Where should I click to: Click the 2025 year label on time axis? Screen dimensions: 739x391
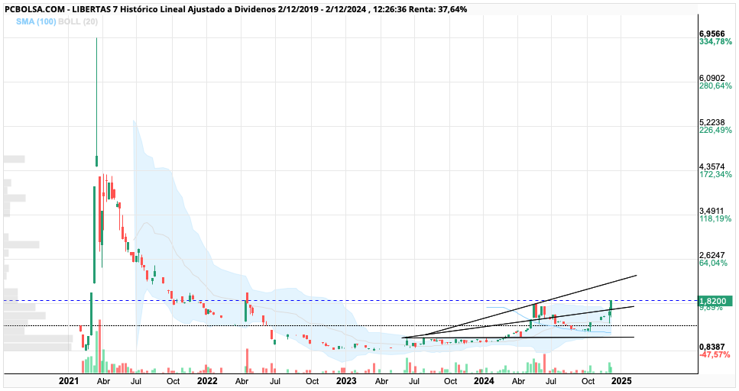pyautogui.click(x=621, y=381)
